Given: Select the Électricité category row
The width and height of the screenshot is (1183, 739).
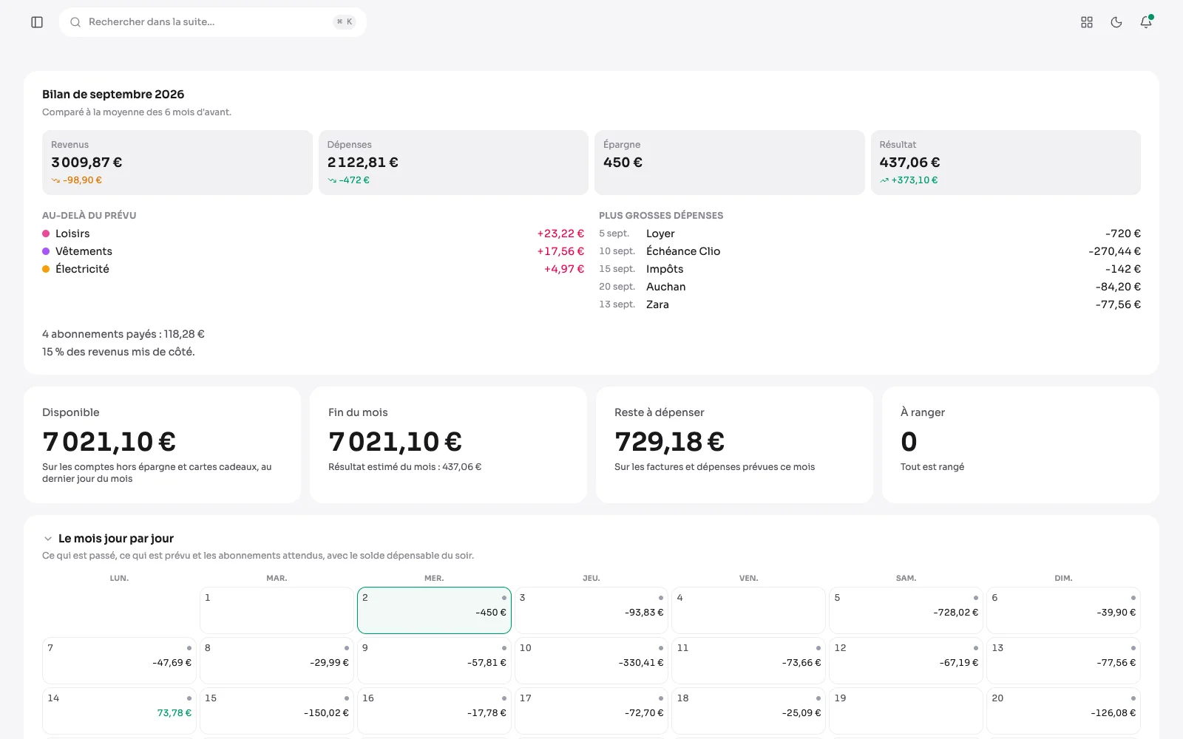Looking at the screenshot, I should [313, 269].
